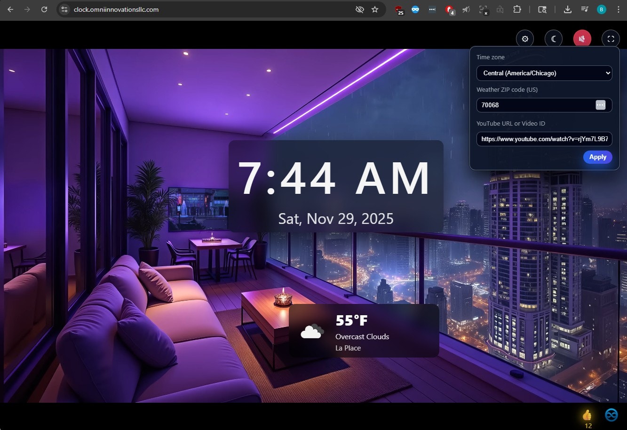Open Chrome's three-dot menu
Screen dimensions: 627x430
click(619, 9)
